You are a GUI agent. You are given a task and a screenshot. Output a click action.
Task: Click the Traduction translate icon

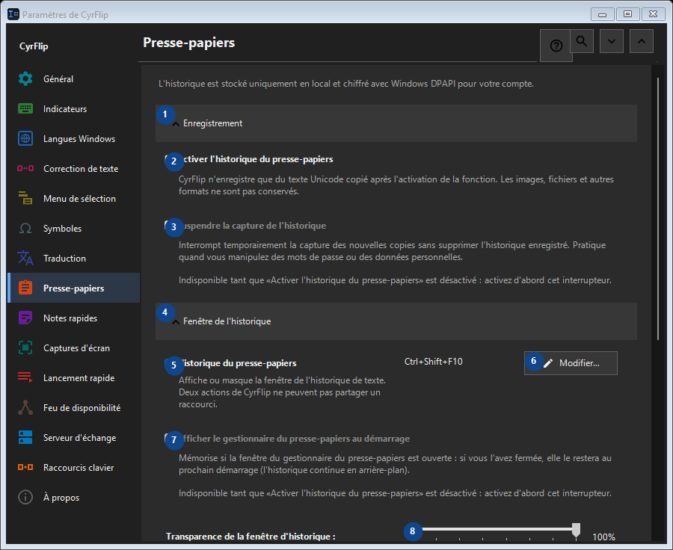pyautogui.click(x=25, y=259)
